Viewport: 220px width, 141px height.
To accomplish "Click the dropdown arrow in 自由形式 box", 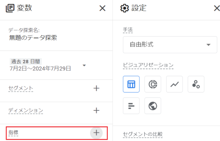I will tap(208, 45).
